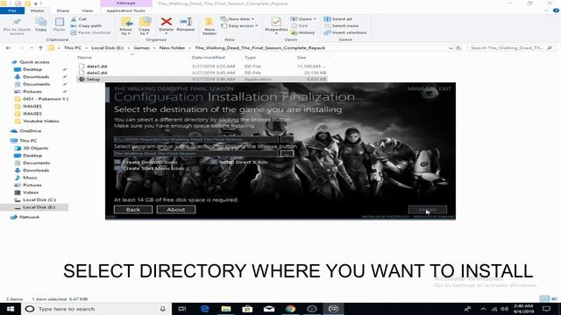
Task: Click History in the Open group
Action: [x=303, y=32]
